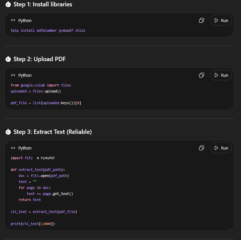Run the files.upload code block

pyautogui.click(x=221, y=75)
